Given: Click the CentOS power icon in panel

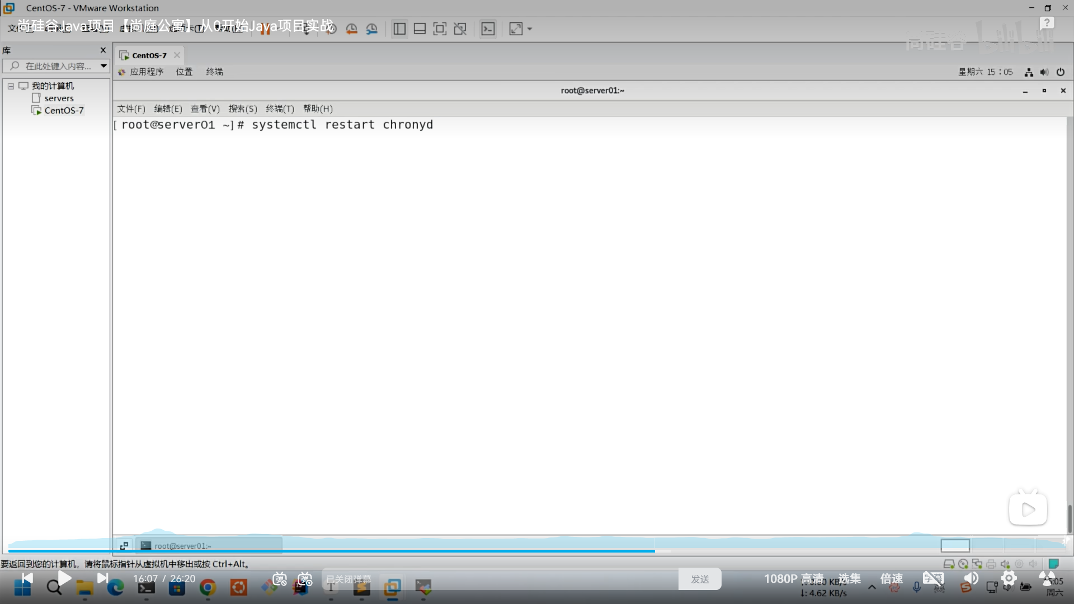Looking at the screenshot, I should pos(1060,72).
